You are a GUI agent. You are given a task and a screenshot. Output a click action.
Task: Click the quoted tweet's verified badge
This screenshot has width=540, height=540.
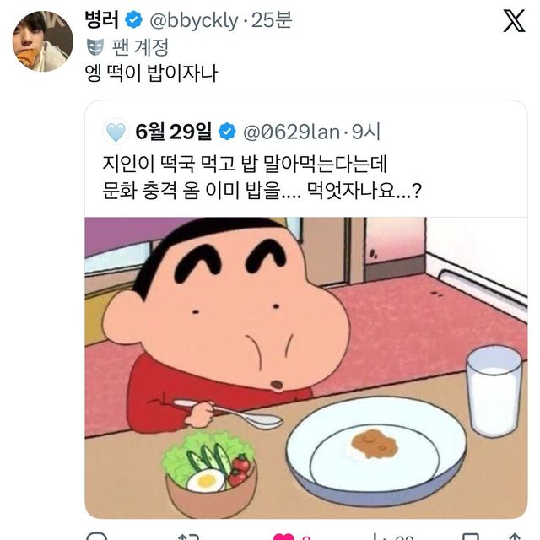226,132
